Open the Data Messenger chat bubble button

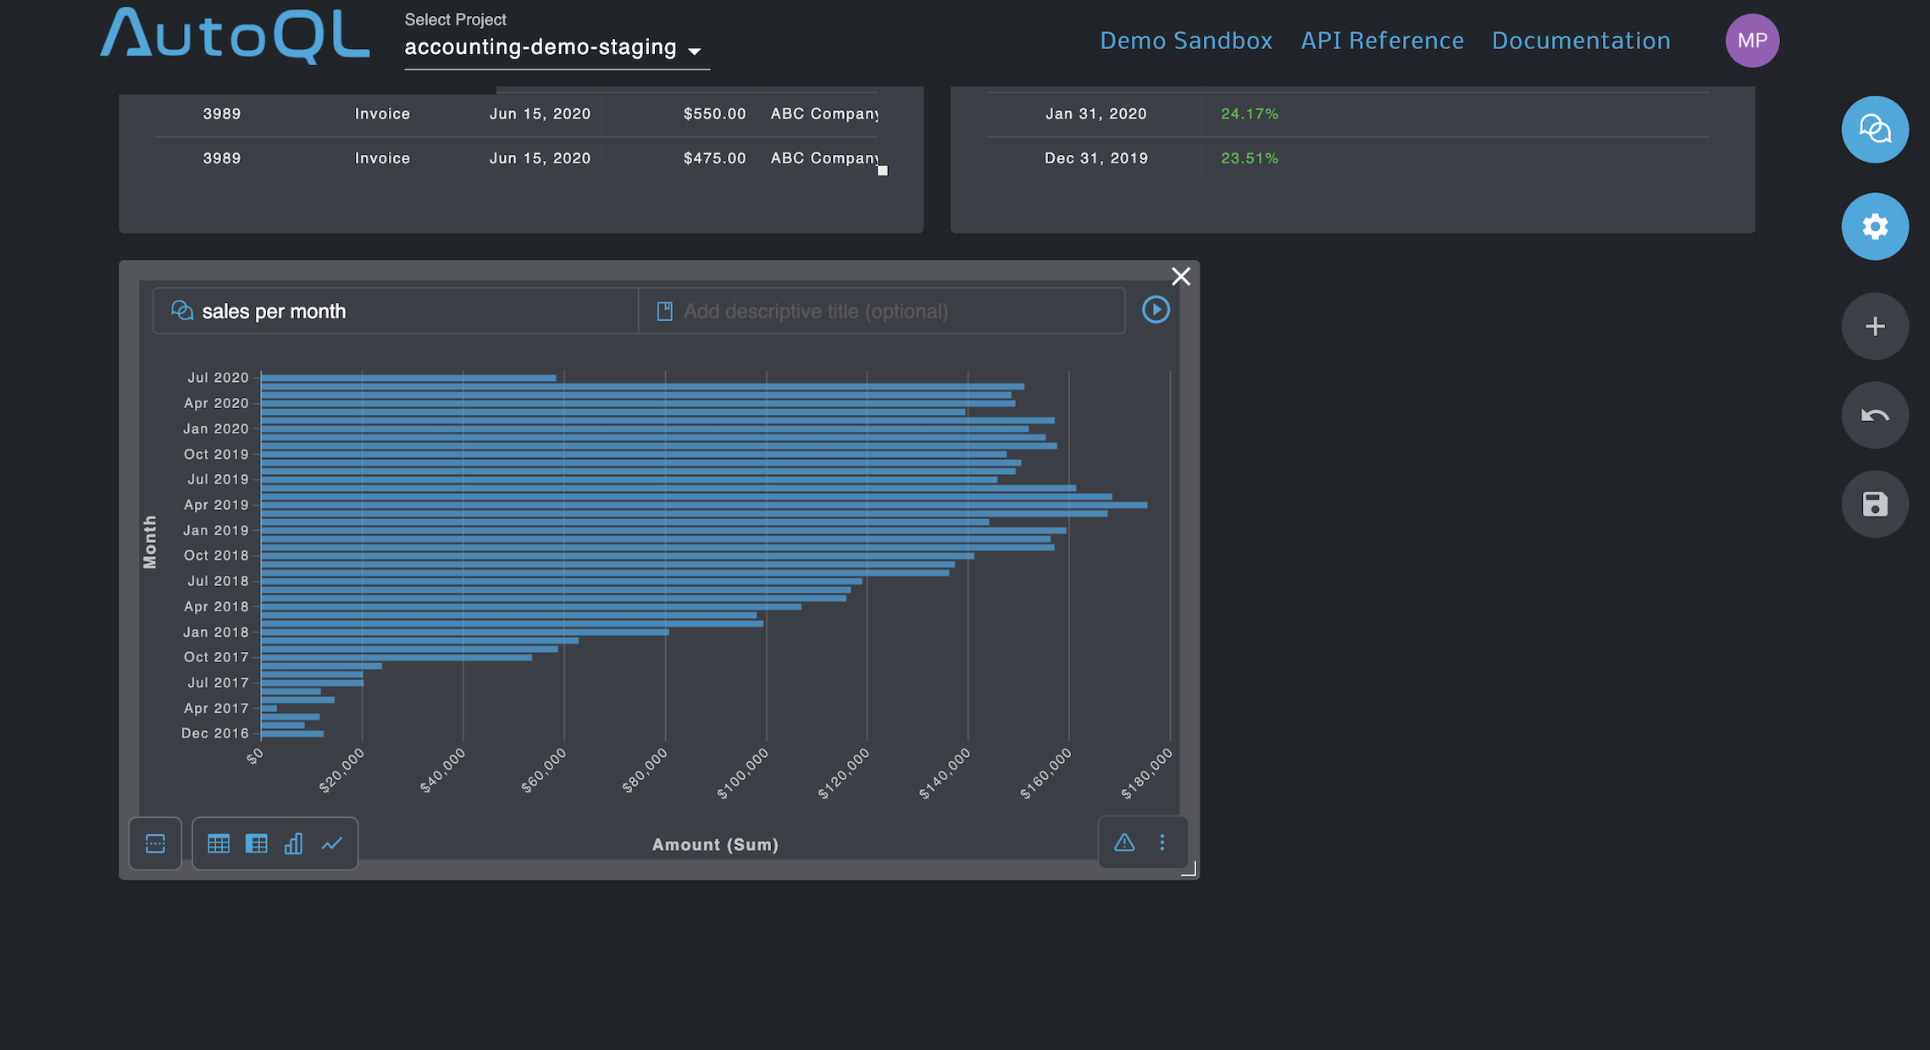coord(1875,130)
